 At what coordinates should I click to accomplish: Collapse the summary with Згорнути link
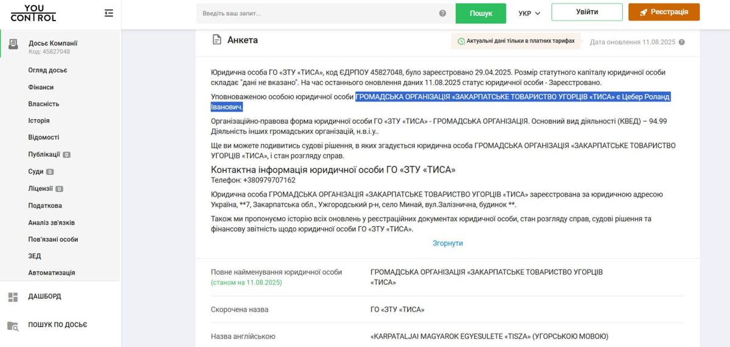pos(448,243)
